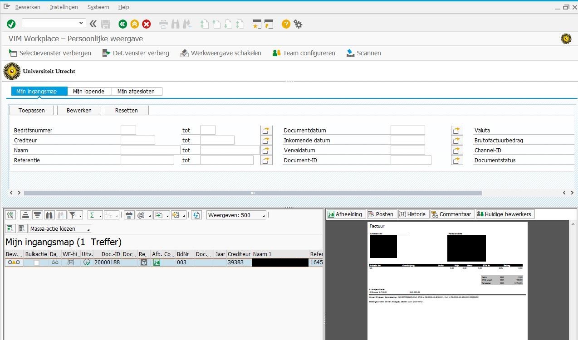This screenshot has width=578, height=340.
Task: Open the Weergeven: 500 dropdown
Action: point(236,215)
